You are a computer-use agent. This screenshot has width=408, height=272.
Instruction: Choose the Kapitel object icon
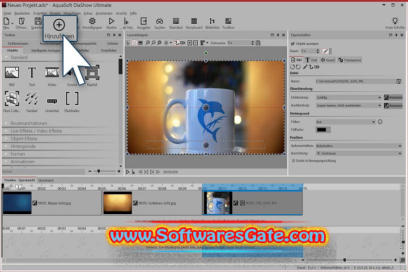click(92, 76)
